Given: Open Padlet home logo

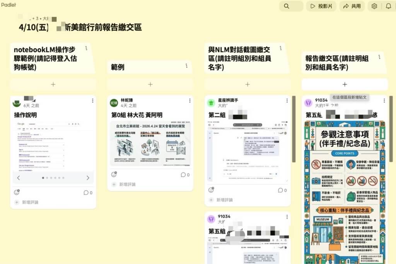Looking at the screenshot, I should (9, 5).
